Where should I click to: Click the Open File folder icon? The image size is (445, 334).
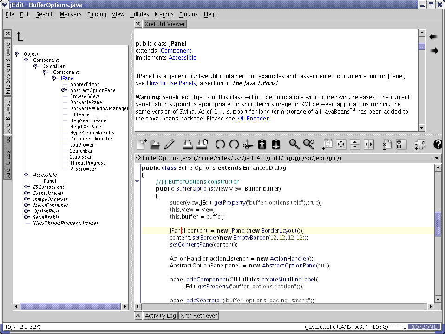155,144
